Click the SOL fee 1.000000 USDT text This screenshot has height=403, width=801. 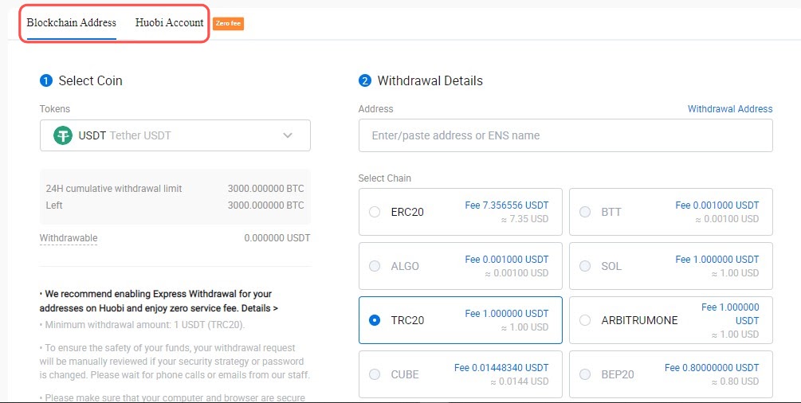pyautogui.click(x=717, y=260)
